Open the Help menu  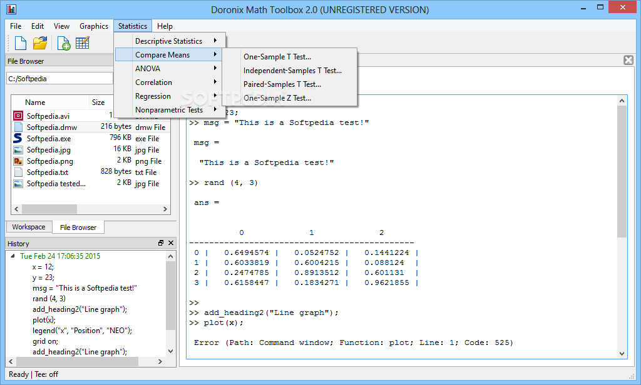tap(165, 26)
